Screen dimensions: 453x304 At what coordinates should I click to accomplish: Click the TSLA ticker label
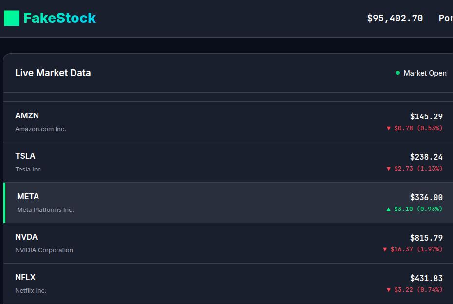tap(25, 156)
